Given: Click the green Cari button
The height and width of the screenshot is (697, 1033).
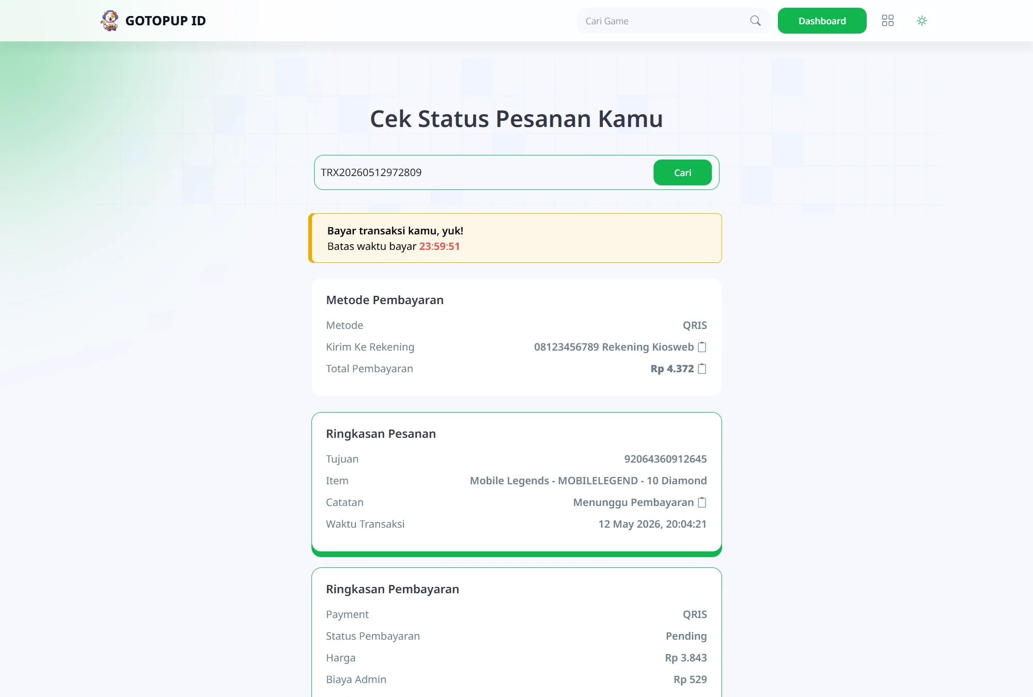Looking at the screenshot, I should click(682, 172).
